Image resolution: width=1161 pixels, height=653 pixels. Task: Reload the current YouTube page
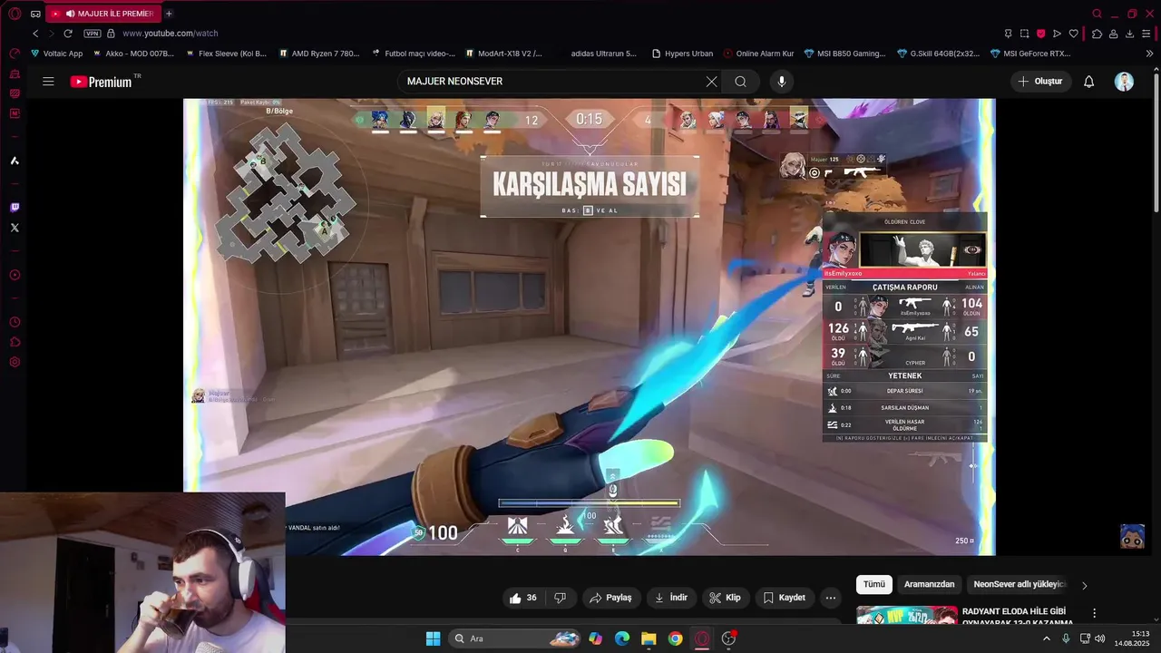(68, 34)
